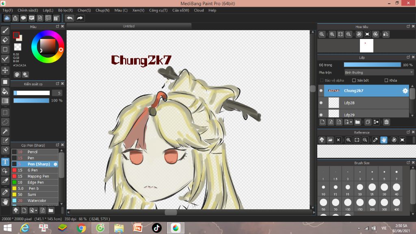Open Windows Start button
Viewport: 416px width, 234px height.
(x=7, y=228)
